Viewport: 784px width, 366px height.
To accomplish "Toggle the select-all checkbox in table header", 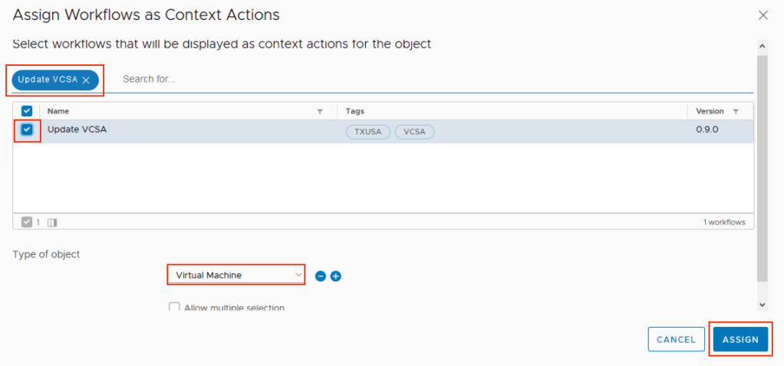I will click(27, 111).
